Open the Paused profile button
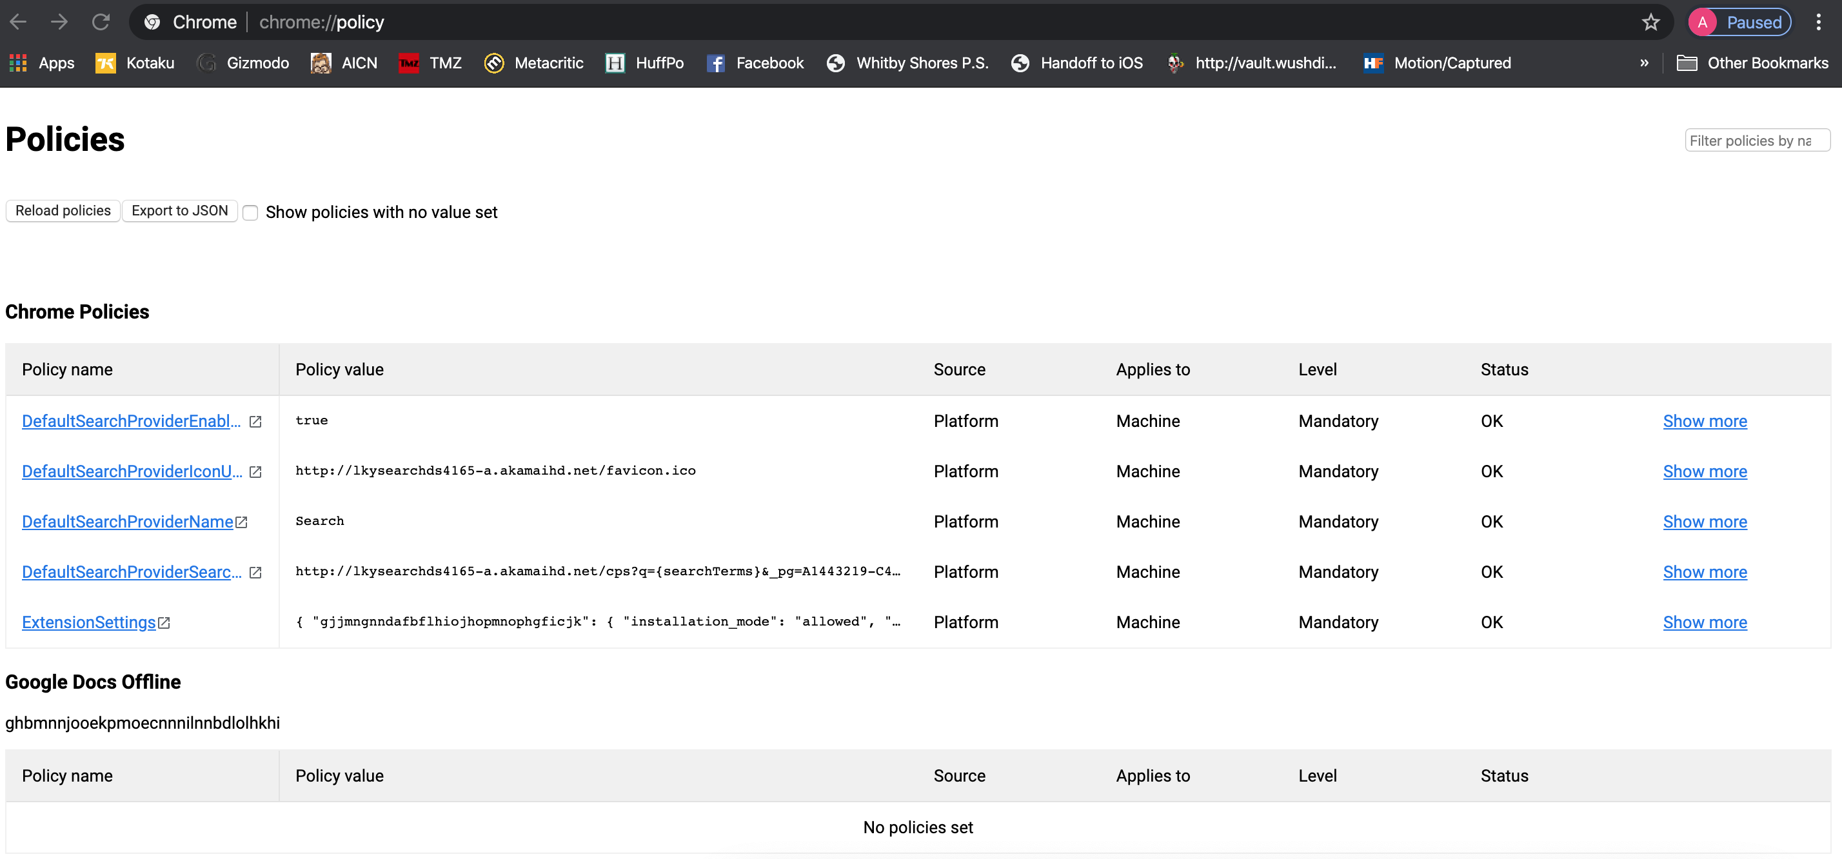Image resolution: width=1842 pixels, height=859 pixels. click(1739, 22)
